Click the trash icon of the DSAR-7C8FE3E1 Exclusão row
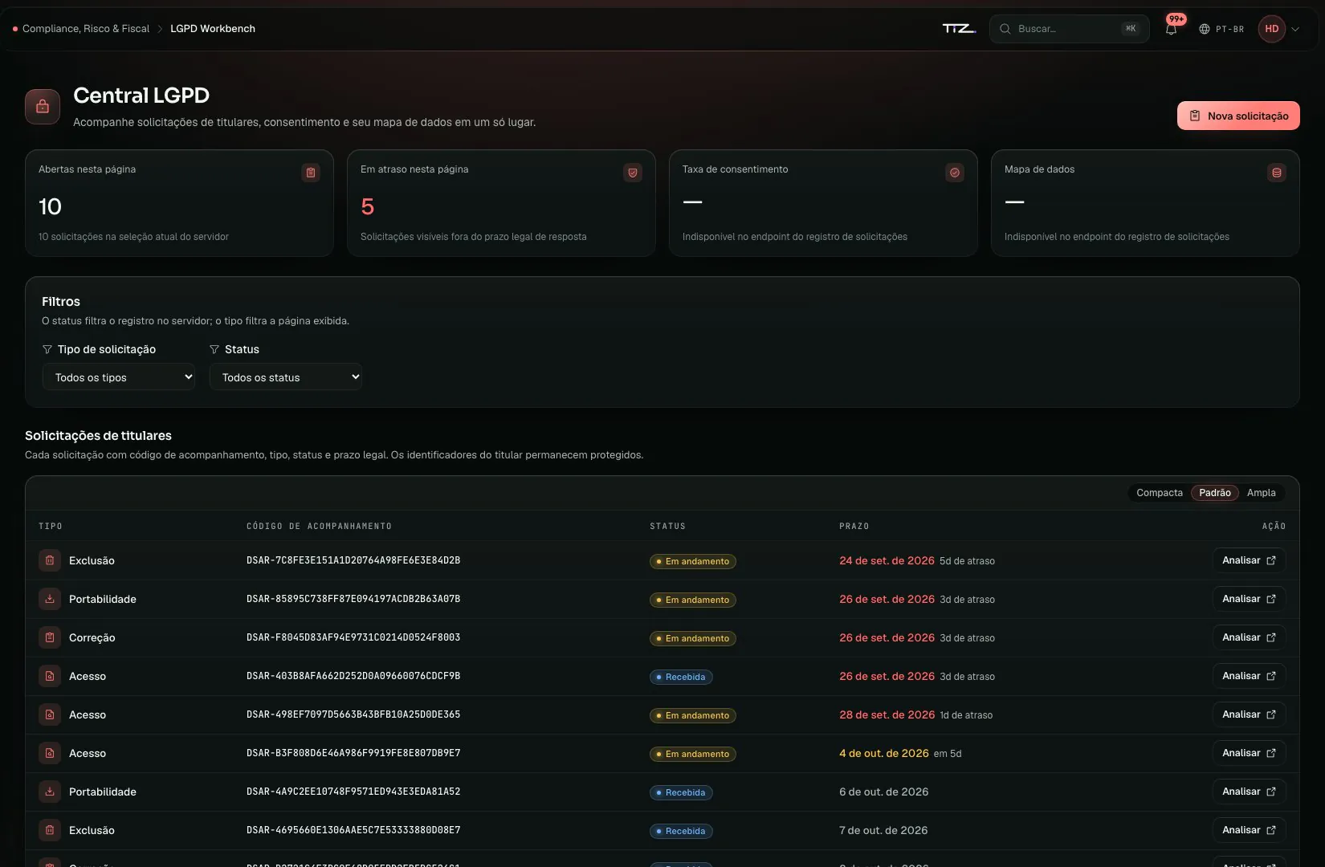 50,560
